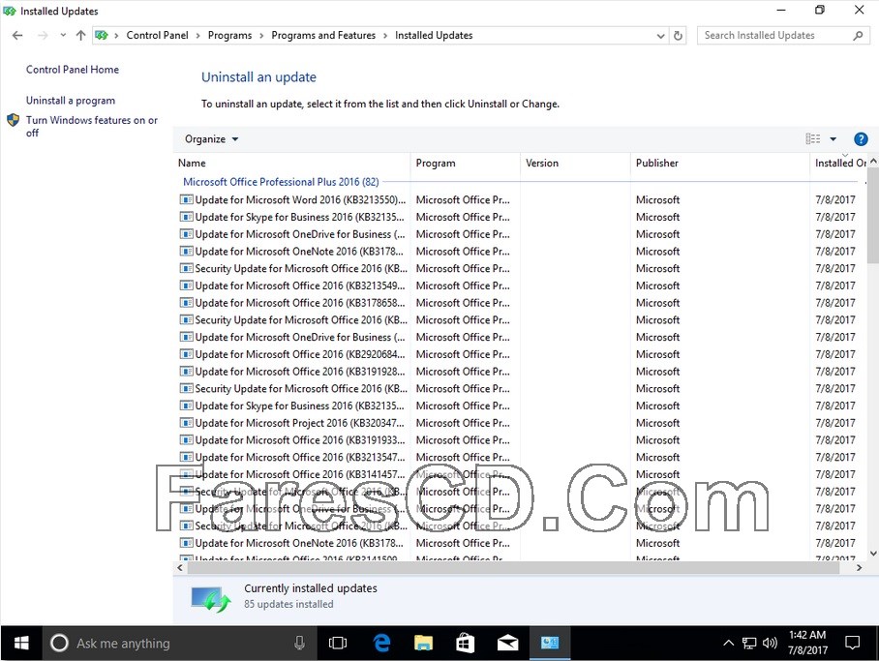Viewport: 879px width, 661px height.
Task: Go up one folder level
Action: (x=80, y=35)
